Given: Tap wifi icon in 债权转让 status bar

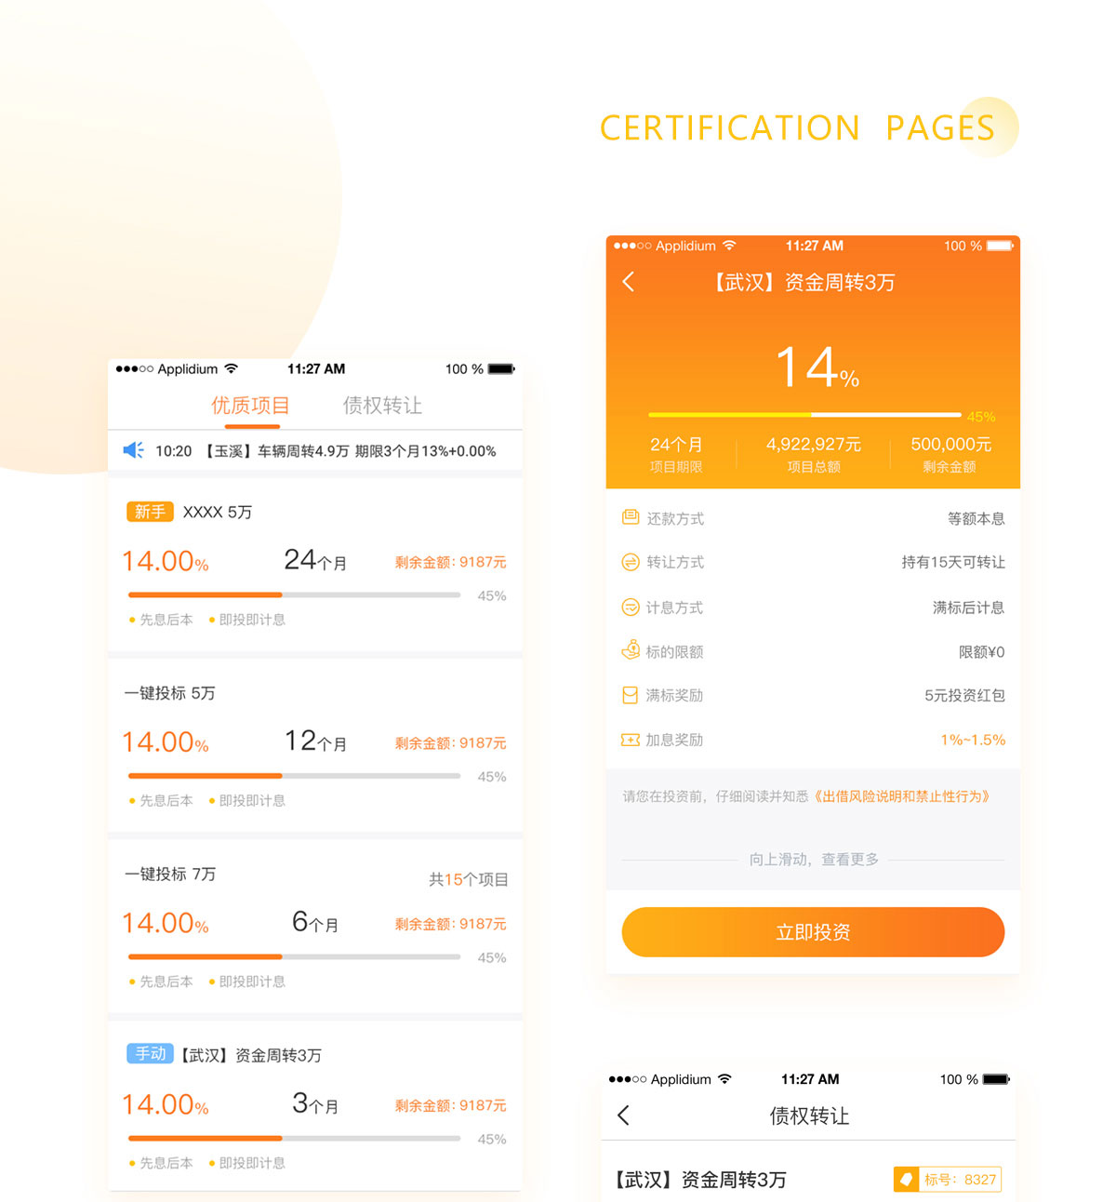Looking at the screenshot, I should tap(724, 1079).
